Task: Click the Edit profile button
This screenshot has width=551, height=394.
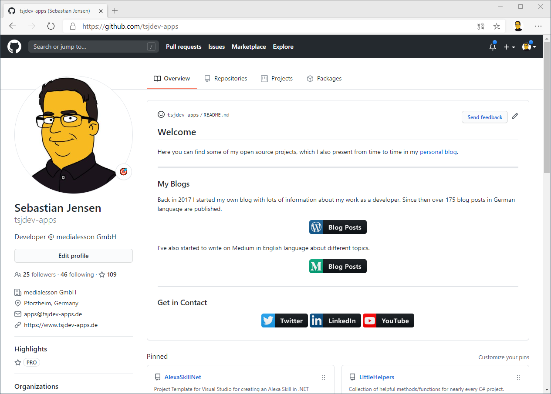Action: pyautogui.click(x=74, y=256)
